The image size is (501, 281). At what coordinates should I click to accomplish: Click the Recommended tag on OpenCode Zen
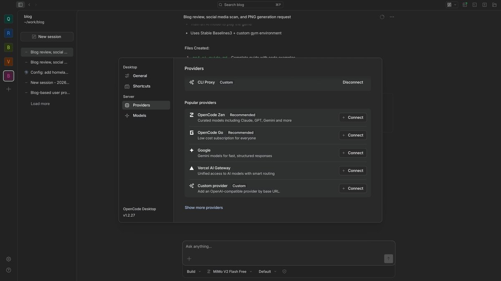(x=242, y=115)
